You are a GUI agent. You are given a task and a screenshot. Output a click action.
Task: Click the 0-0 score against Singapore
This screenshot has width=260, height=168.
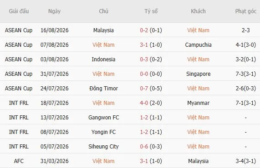144,74
